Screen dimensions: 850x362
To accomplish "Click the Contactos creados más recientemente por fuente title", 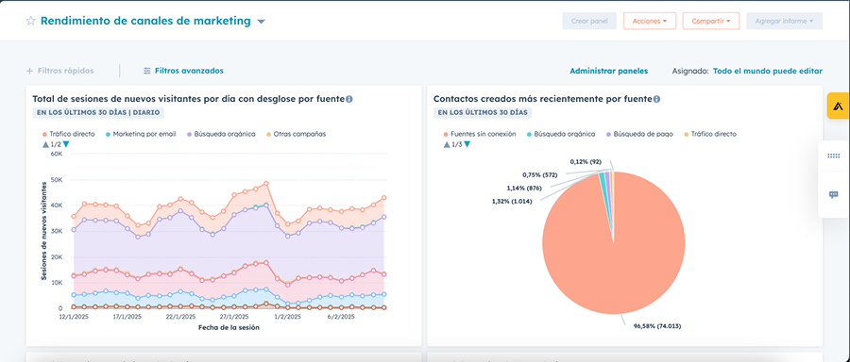I will pos(543,99).
